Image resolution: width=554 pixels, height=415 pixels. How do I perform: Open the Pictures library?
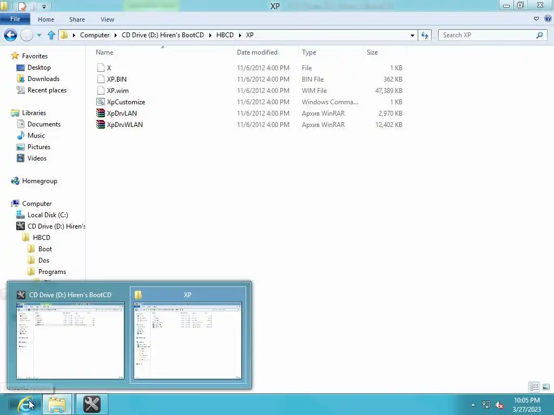click(39, 146)
